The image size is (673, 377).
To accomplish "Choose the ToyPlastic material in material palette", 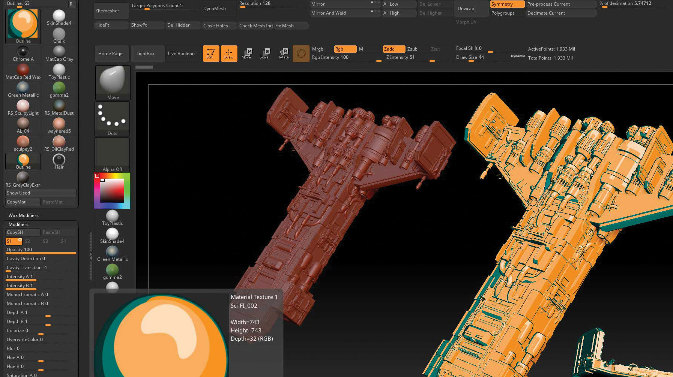I will coord(59,72).
